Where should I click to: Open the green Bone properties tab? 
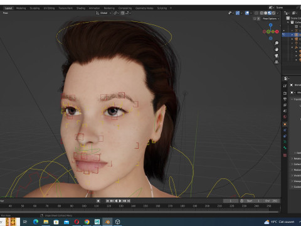pos(285,148)
